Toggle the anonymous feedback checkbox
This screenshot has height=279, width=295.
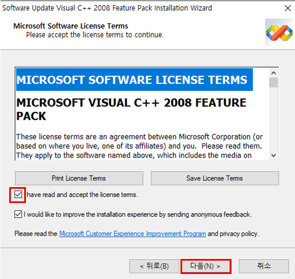[18, 214]
